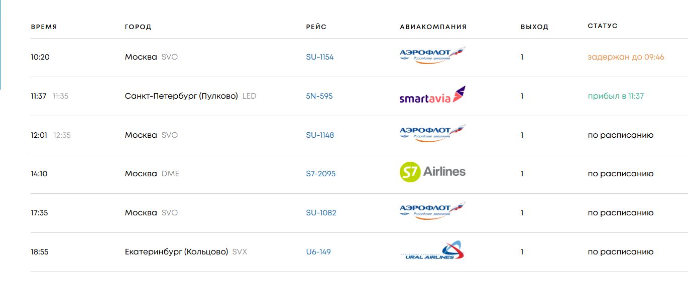
Task: Open flight 5N-595 link
Action: 319,96
